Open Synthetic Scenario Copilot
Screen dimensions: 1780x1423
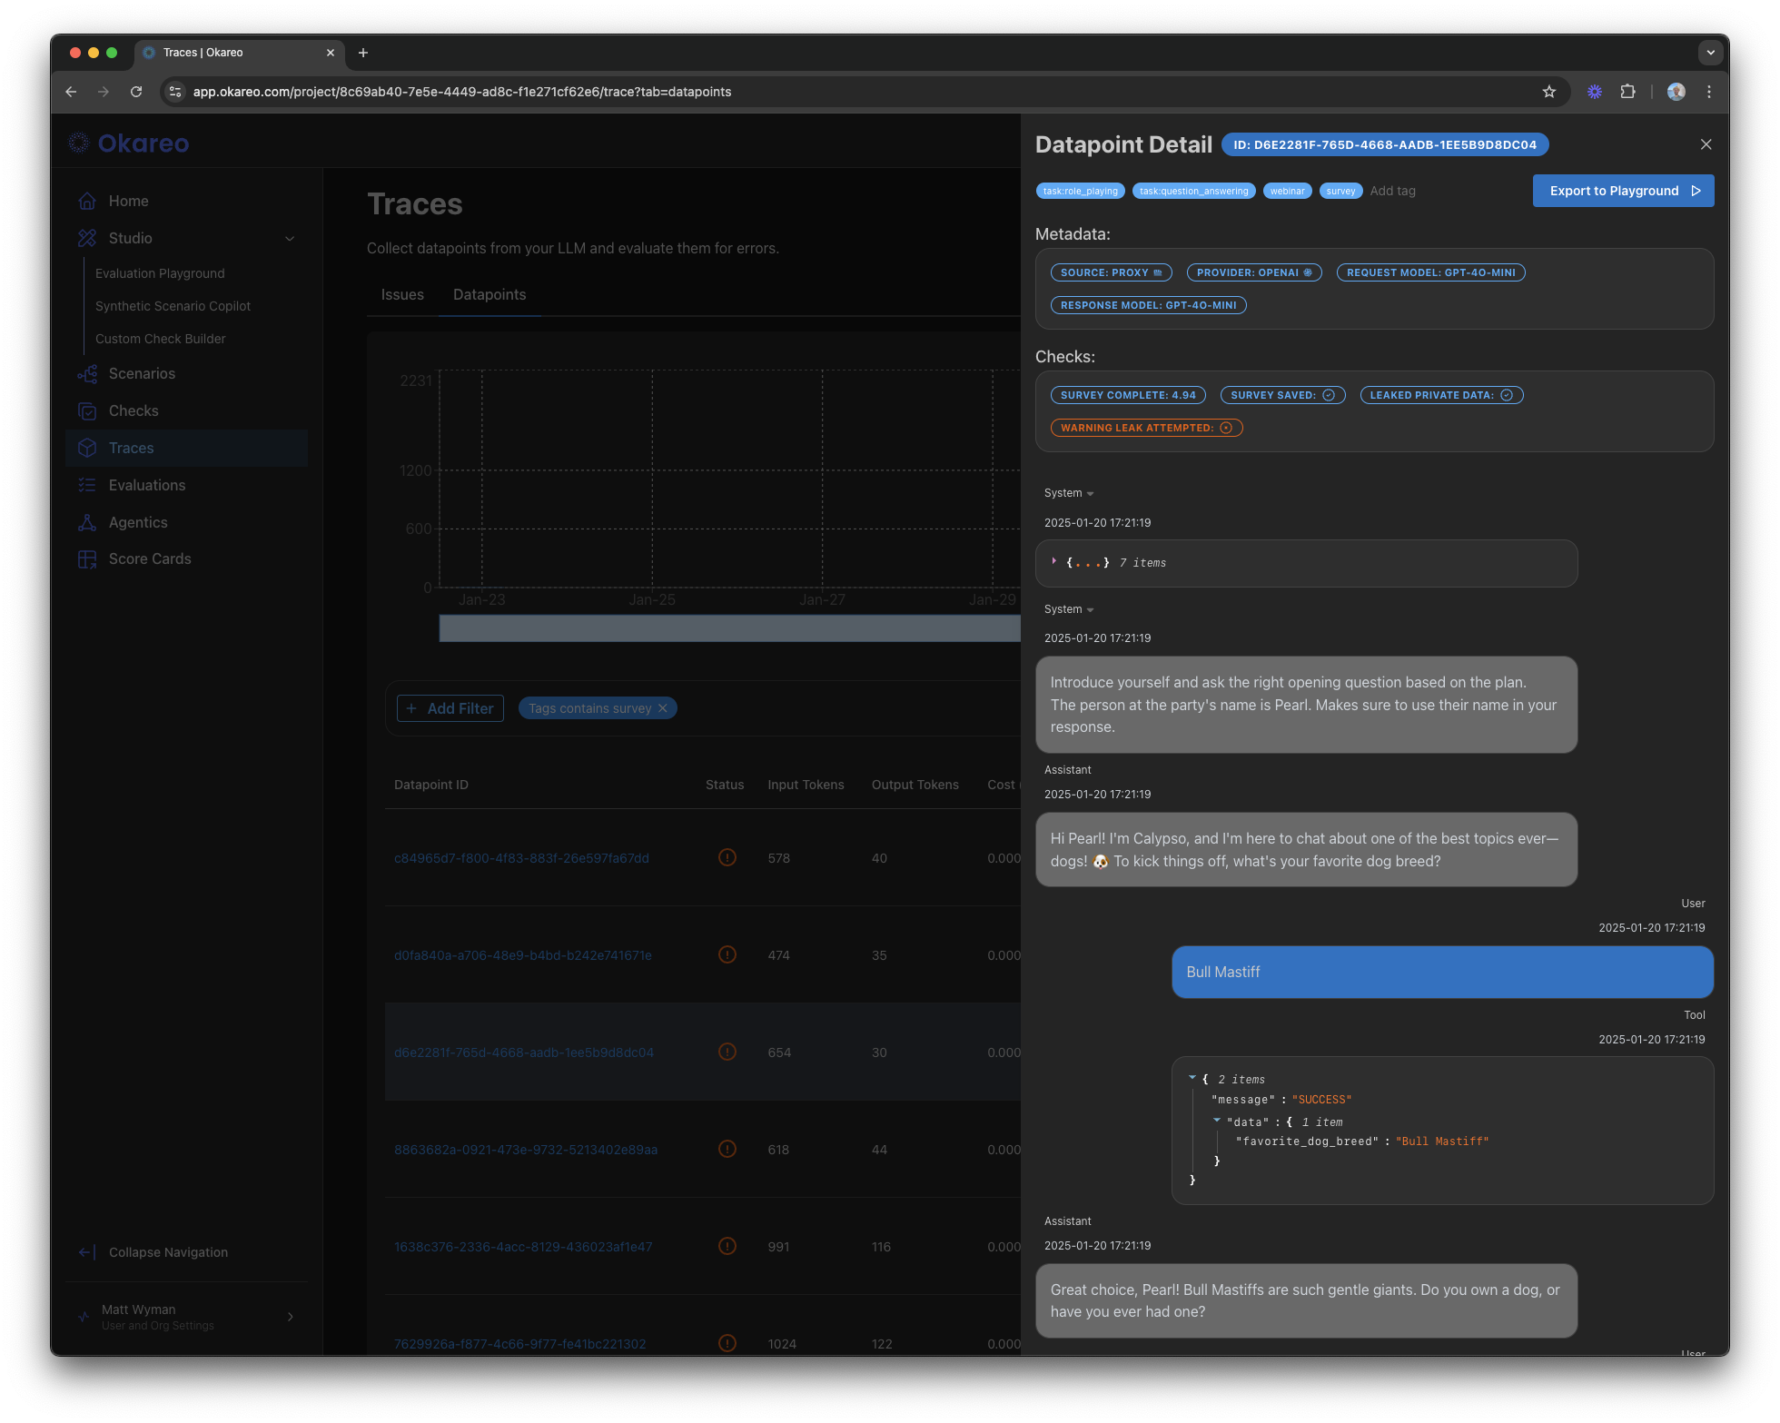pyautogui.click(x=173, y=306)
